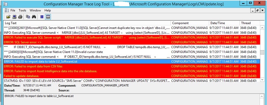Open the File menu

click(13, 10)
